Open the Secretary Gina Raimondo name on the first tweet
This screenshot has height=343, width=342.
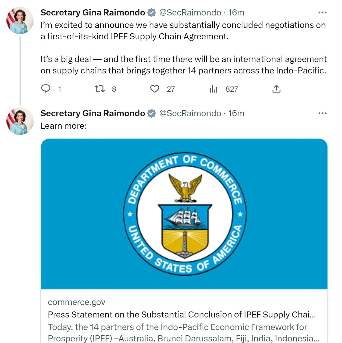coord(93,13)
